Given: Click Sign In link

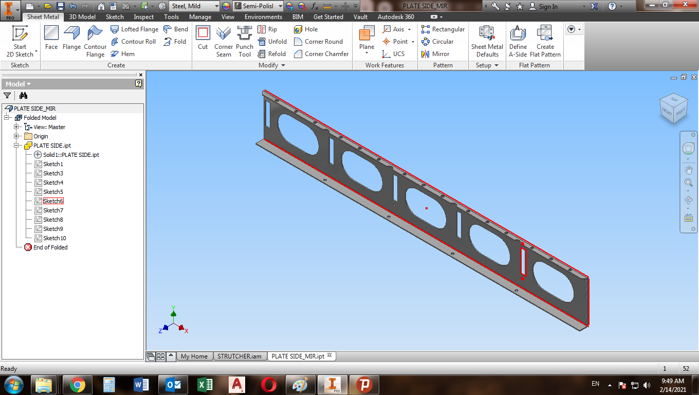Looking at the screenshot, I should point(543,6).
